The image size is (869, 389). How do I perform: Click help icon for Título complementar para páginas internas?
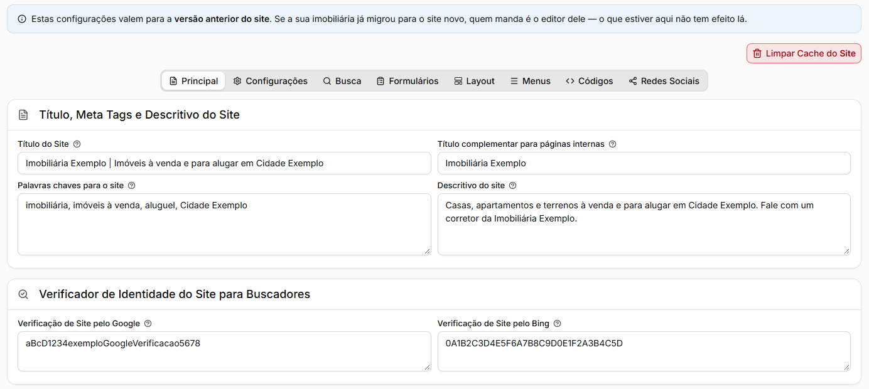613,144
